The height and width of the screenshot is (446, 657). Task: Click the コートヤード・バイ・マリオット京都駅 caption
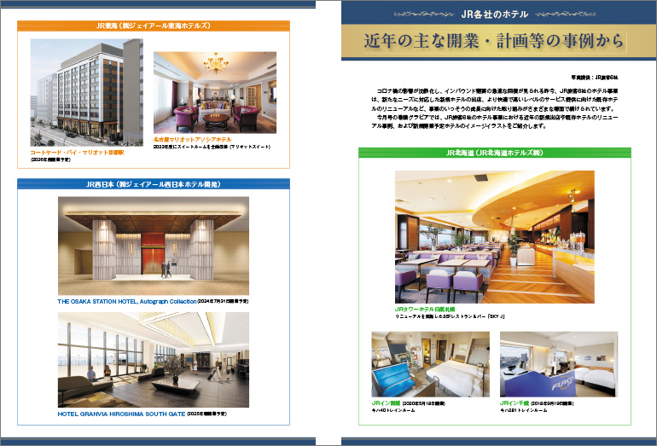coord(77,153)
